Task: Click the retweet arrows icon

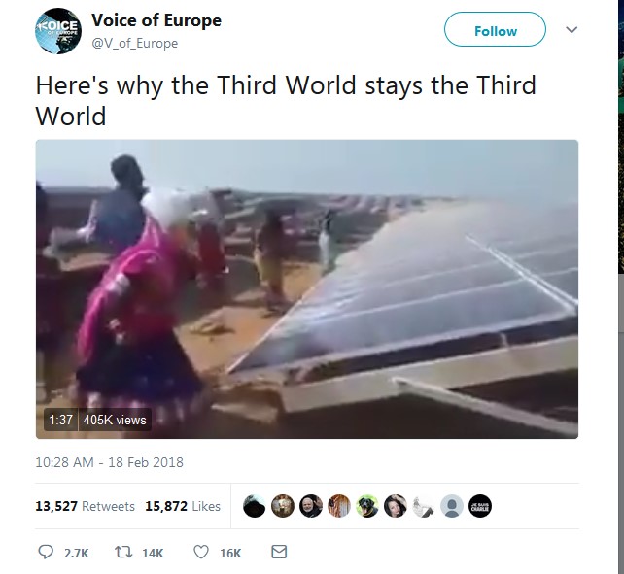Action: pos(123,552)
